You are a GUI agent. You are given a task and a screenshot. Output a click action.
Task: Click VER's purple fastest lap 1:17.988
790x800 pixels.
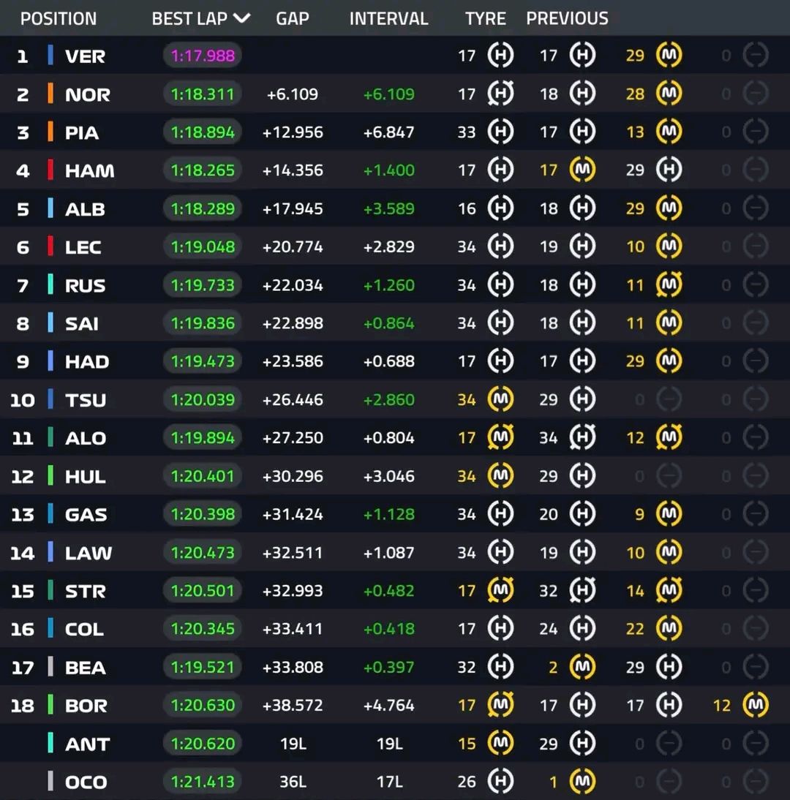pos(203,56)
